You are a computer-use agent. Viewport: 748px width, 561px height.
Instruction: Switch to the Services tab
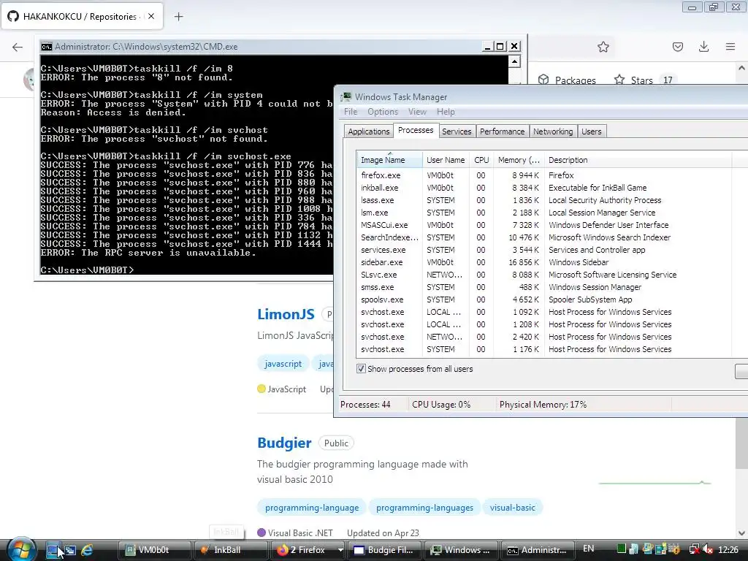pyautogui.click(x=457, y=131)
